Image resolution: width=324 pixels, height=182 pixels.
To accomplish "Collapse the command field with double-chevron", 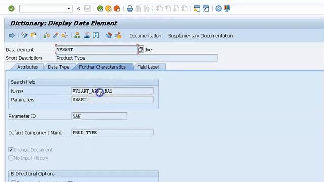I will pos(79,9).
